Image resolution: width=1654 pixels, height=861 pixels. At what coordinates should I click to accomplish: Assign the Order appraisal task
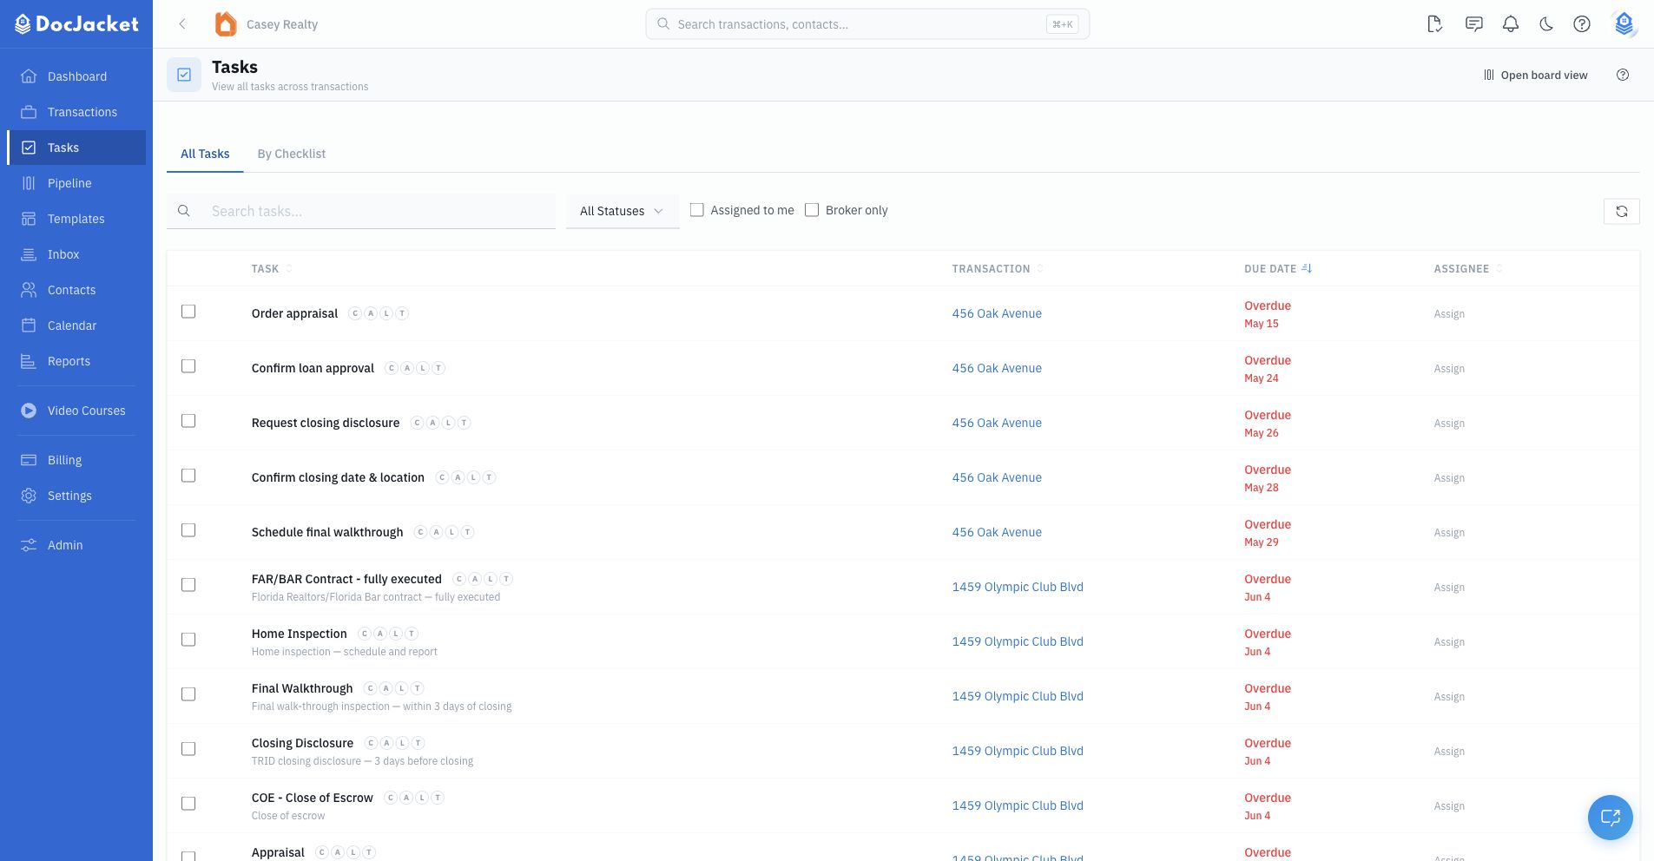point(1449,314)
